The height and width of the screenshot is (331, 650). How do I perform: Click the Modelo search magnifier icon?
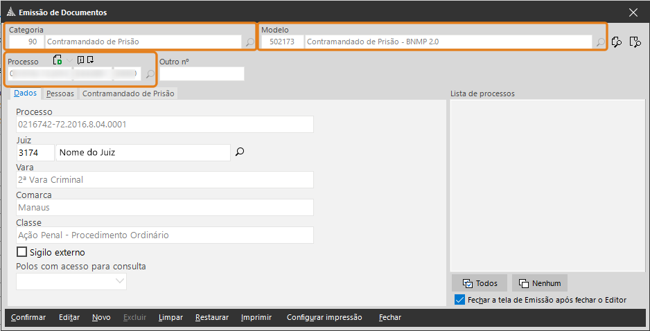[x=600, y=42]
